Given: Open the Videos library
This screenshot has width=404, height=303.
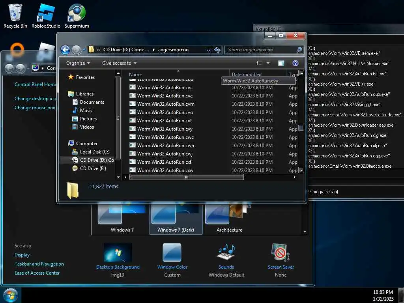Looking at the screenshot, I should 83,127.
